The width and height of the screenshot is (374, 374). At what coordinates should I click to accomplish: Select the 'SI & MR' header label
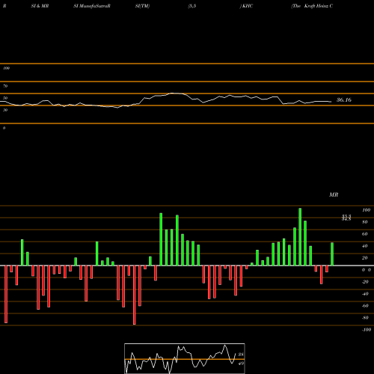[x=40, y=6]
